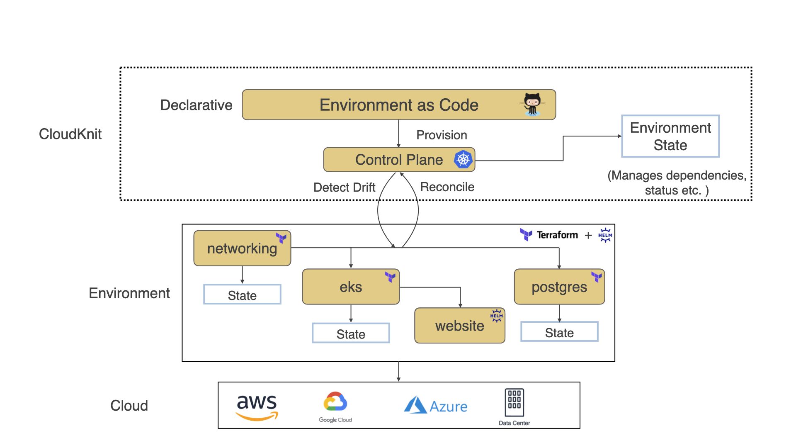The height and width of the screenshot is (448, 796).
Task: Click the 'Cloud' row label
Action: pyautogui.click(x=129, y=406)
